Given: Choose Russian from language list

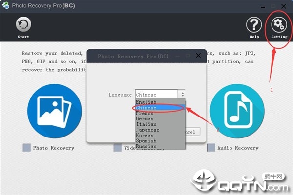Looking at the screenshot, I should pos(160,146).
